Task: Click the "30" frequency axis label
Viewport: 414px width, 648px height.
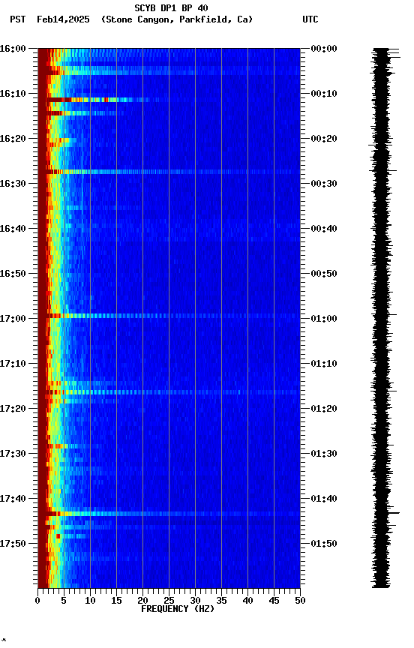Action: point(195,601)
